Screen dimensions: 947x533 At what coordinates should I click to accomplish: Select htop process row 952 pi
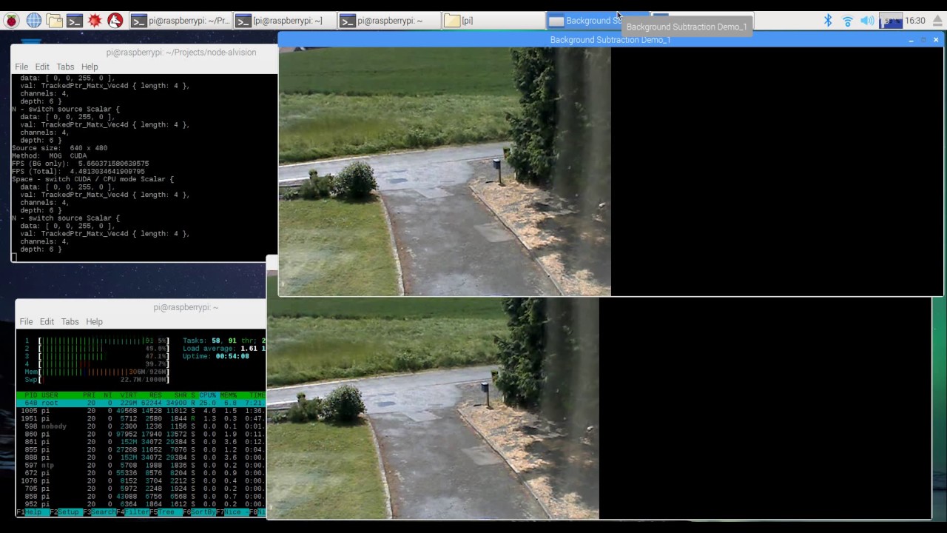point(141,504)
